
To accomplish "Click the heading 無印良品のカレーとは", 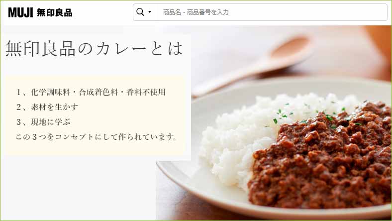I will (94, 49).
